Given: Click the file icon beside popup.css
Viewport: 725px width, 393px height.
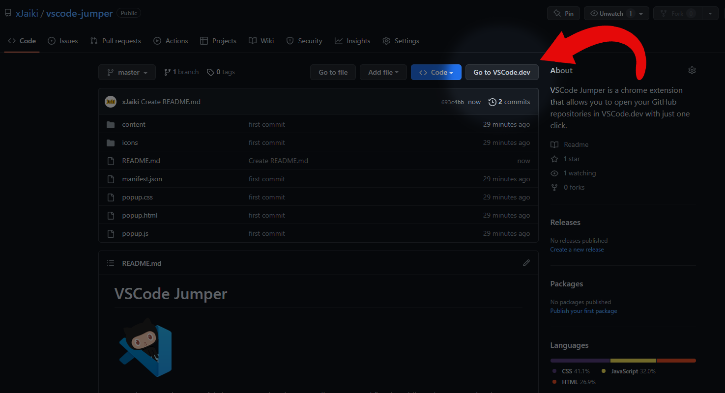Looking at the screenshot, I should (x=111, y=197).
